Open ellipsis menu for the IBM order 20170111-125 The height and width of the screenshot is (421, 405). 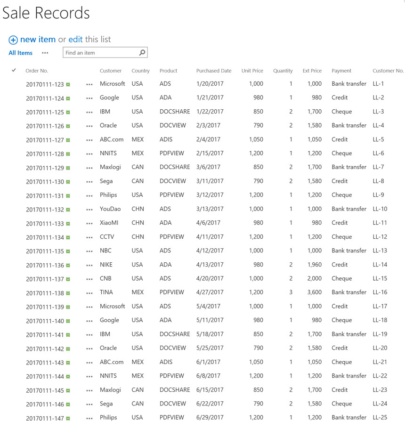click(x=89, y=112)
